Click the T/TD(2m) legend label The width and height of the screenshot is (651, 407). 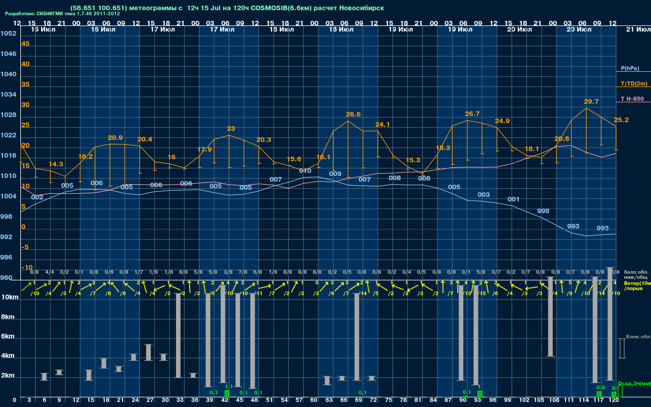[634, 83]
